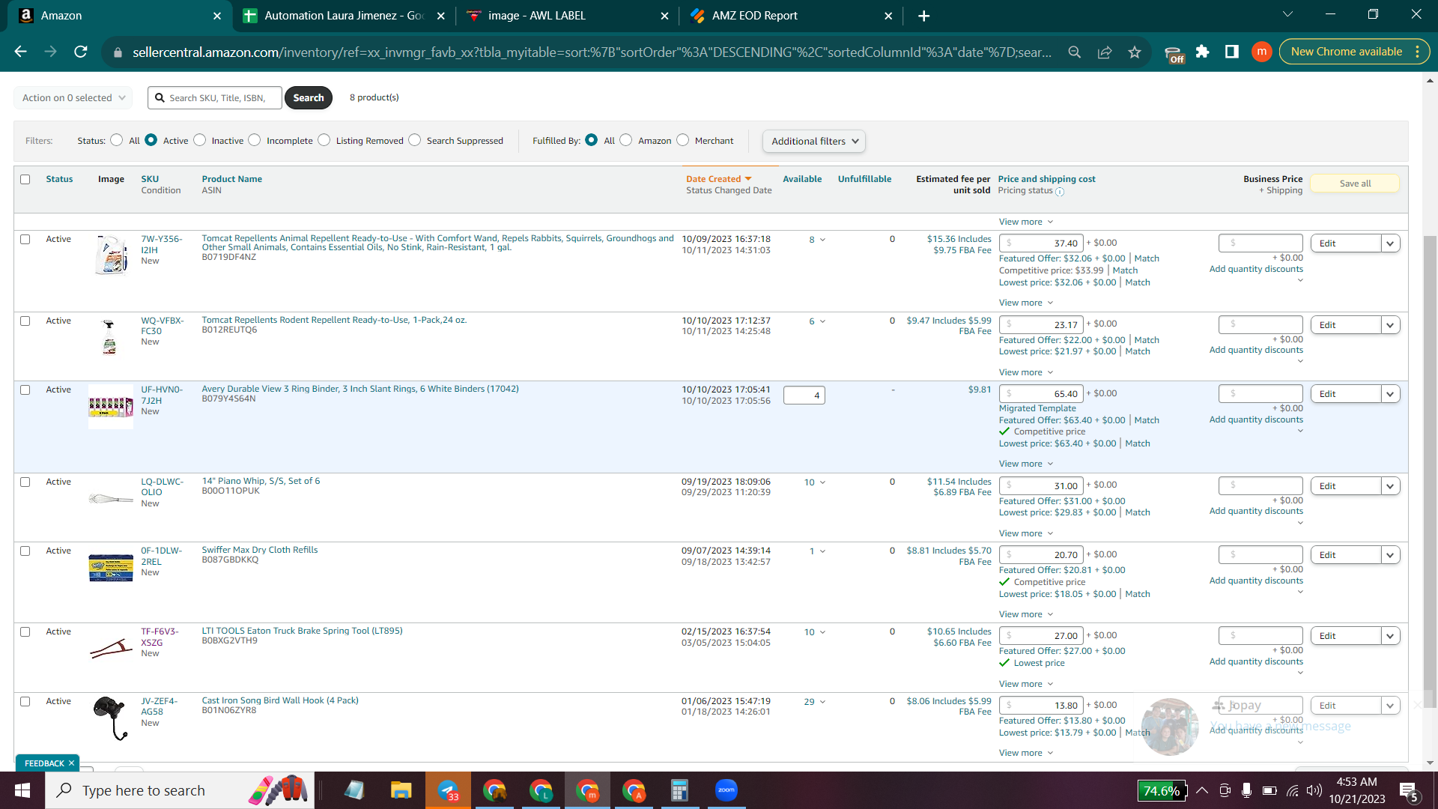Open Edit dropdown arrow for Avery Binder row
This screenshot has width=1438, height=809.
pyautogui.click(x=1391, y=394)
